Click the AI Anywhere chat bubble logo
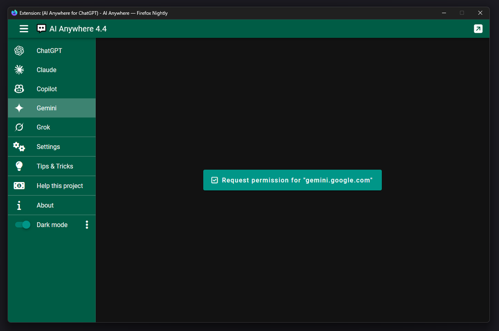The image size is (499, 331). (x=41, y=29)
